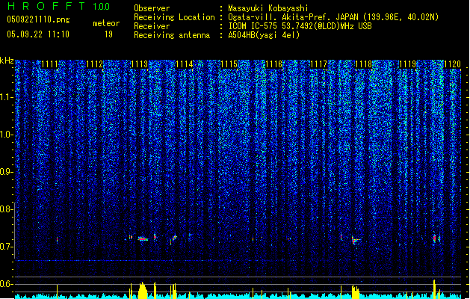Screen dimensions: 470x299
Task: Click the date stamp 05.09.22 11:10
Action: coord(38,34)
